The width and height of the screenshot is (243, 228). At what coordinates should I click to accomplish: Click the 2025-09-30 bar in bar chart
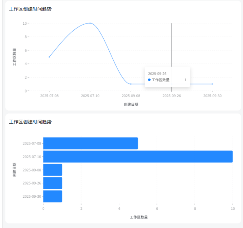pyautogui.click(x=53, y=196)
